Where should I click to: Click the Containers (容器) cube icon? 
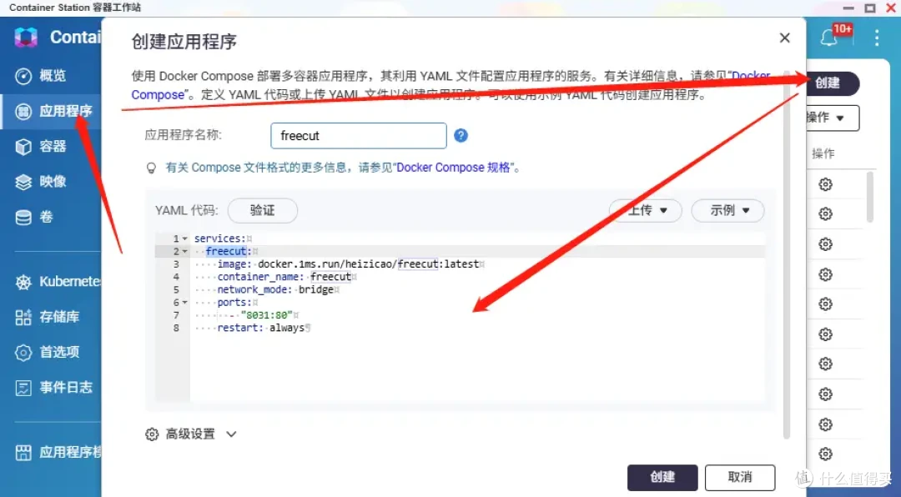[x=23, y=147]
